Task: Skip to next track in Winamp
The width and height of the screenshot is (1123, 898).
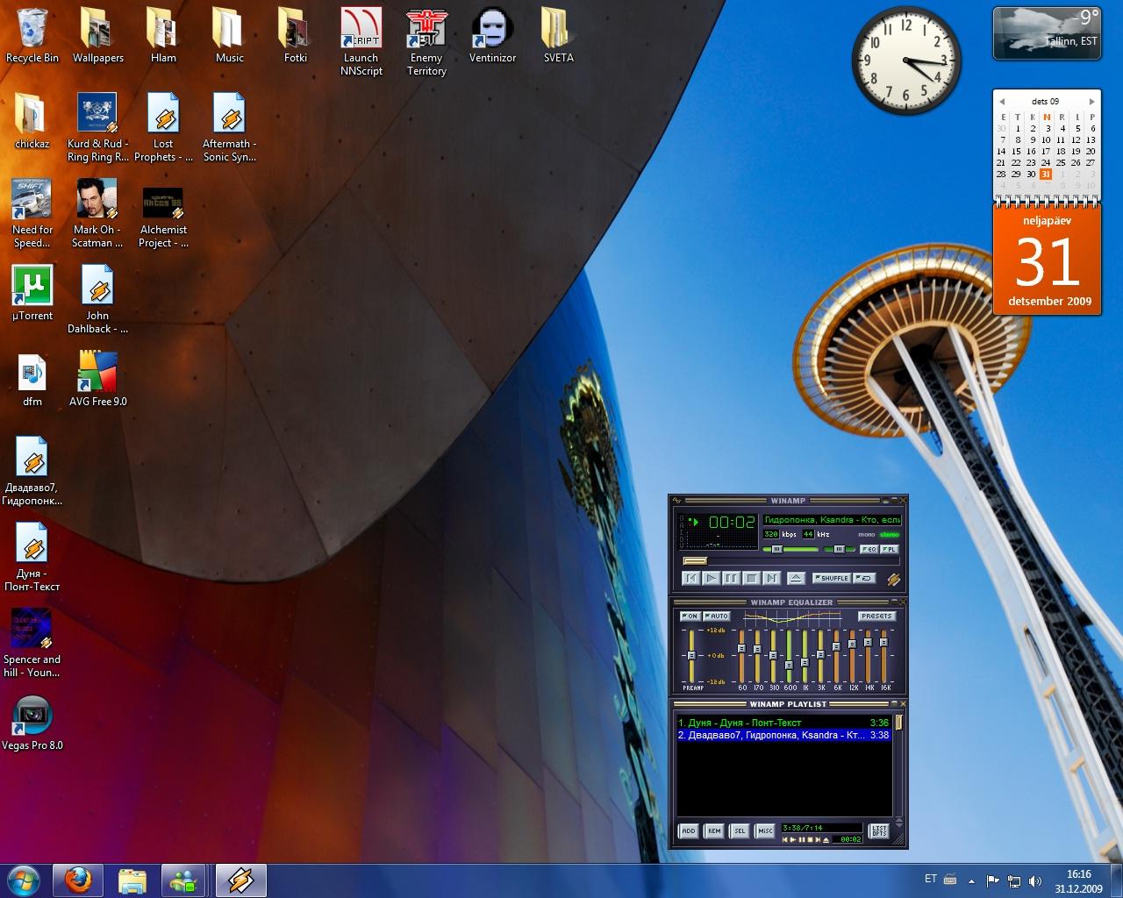Action: (x=771, y=578)
